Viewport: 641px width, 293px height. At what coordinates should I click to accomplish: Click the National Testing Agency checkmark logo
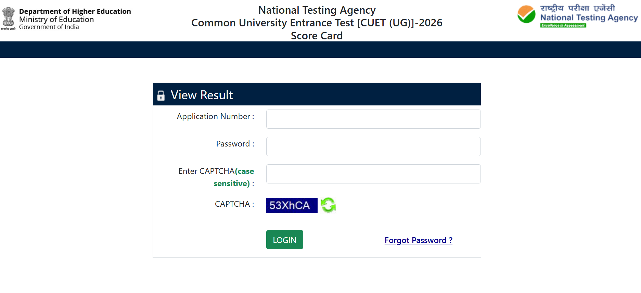pyautogui.click(x=526, y=15)
